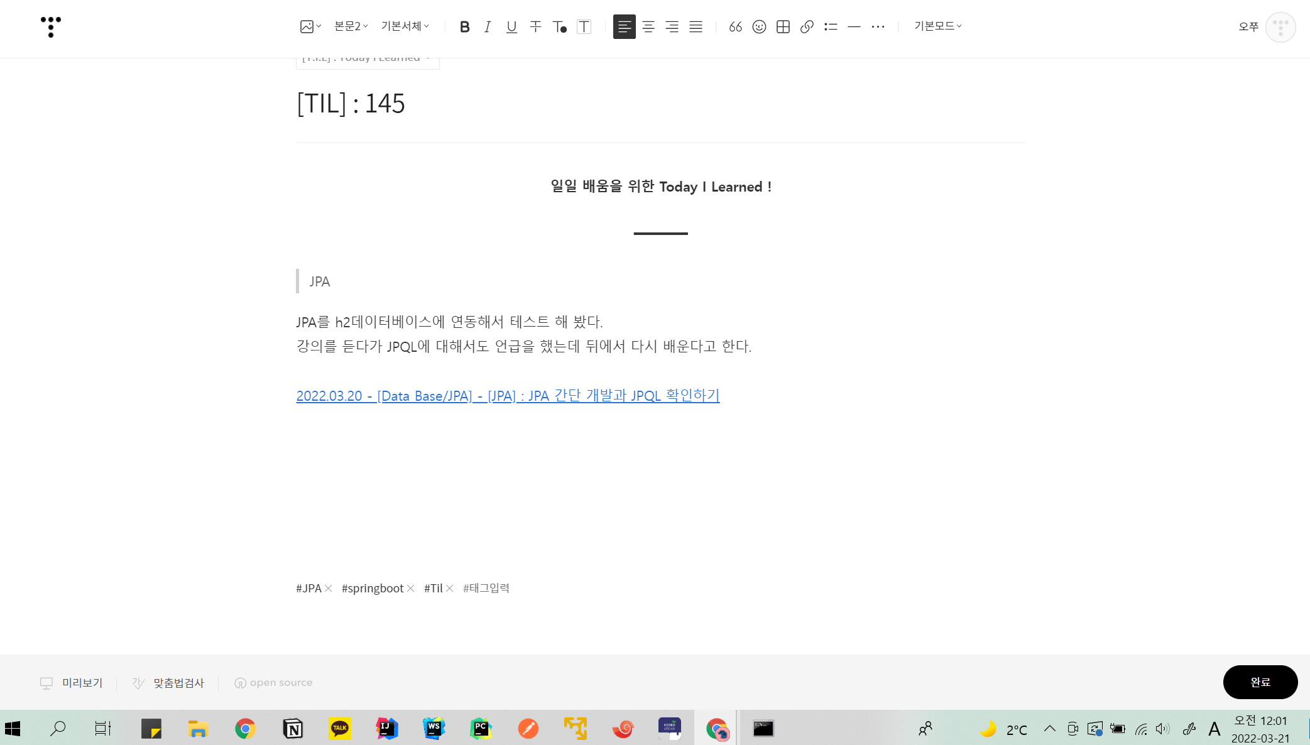This screenshot has height=745, width=1310.
Task: Insert a blockquote
Action: [x=735, y=26]
